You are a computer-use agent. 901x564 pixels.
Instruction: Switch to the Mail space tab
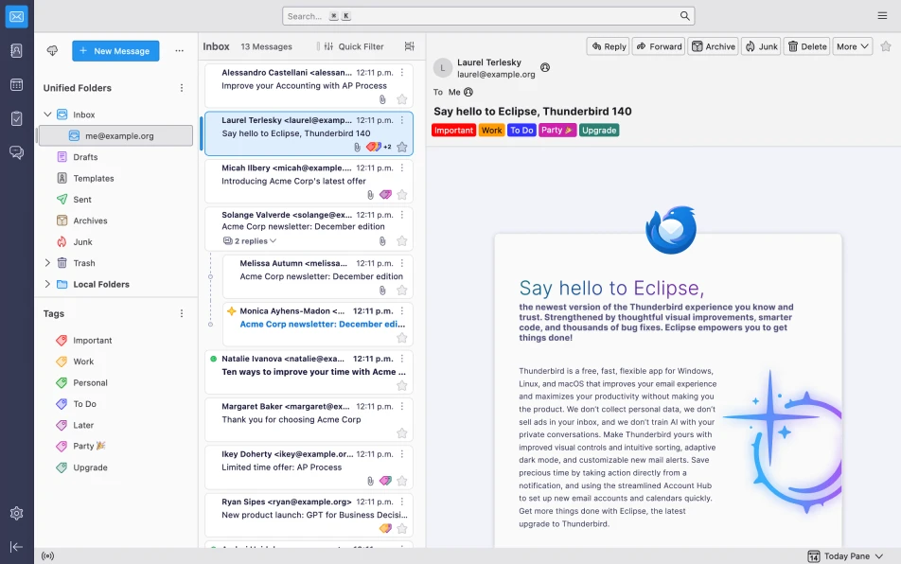pos(16,16)
